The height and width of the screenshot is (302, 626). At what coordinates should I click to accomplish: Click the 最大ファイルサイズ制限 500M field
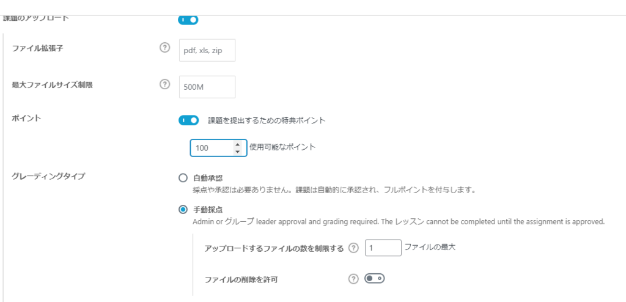207,87
